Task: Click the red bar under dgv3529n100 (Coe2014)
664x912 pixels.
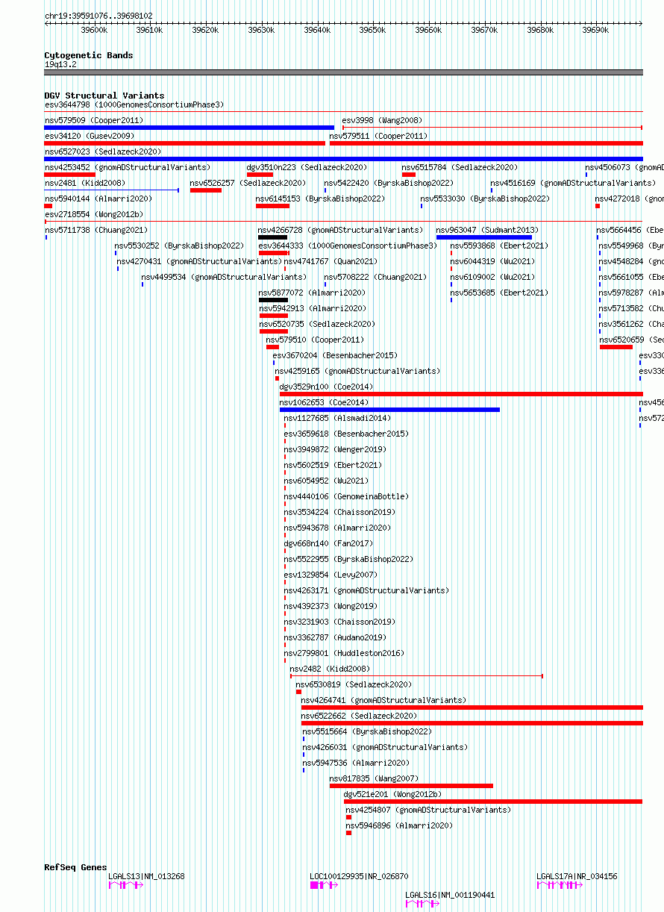Action: point(461,394)
